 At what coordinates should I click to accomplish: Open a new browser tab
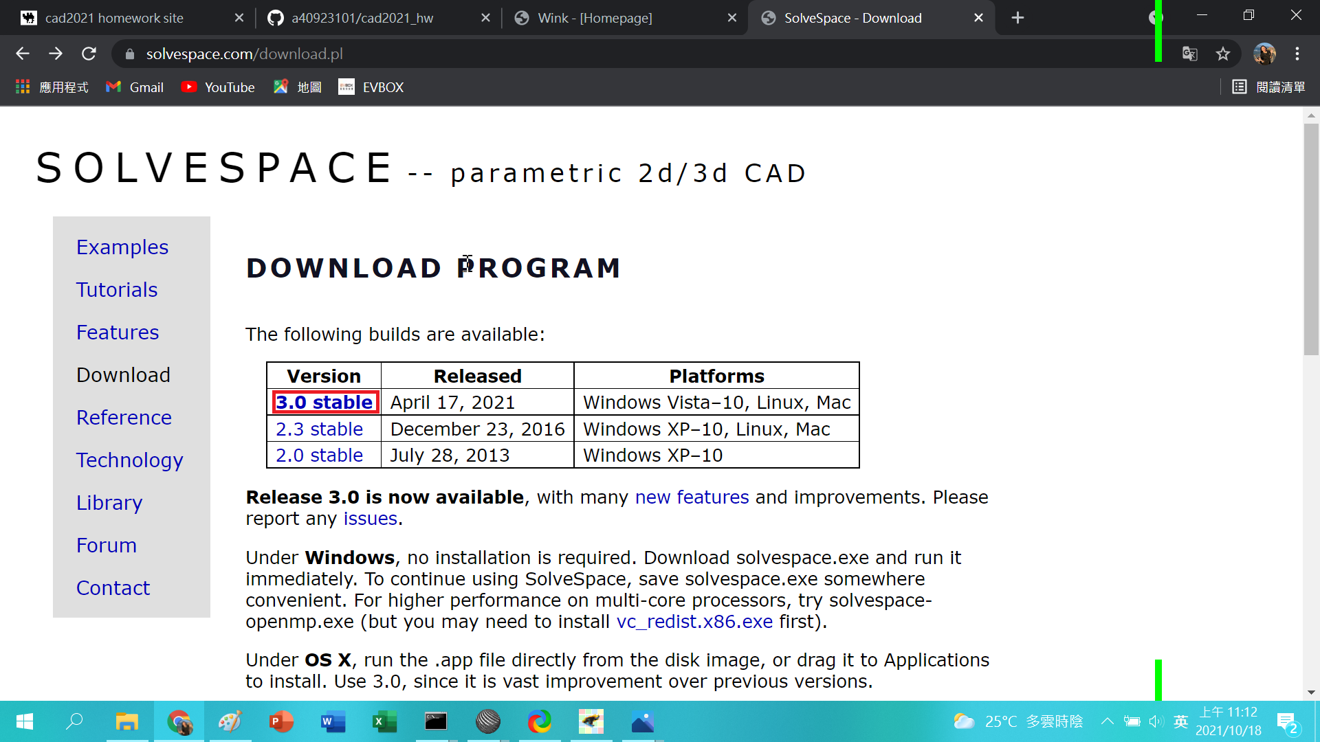coord(1018,18)
